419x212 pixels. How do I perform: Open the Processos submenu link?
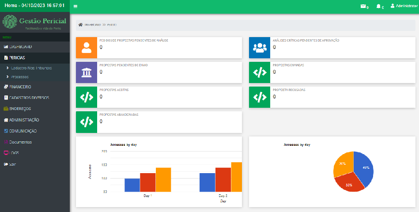tap(20, 76)
